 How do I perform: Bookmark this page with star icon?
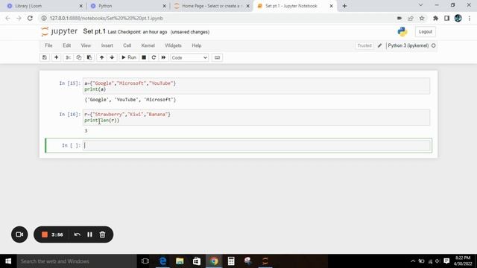(422, 18)
